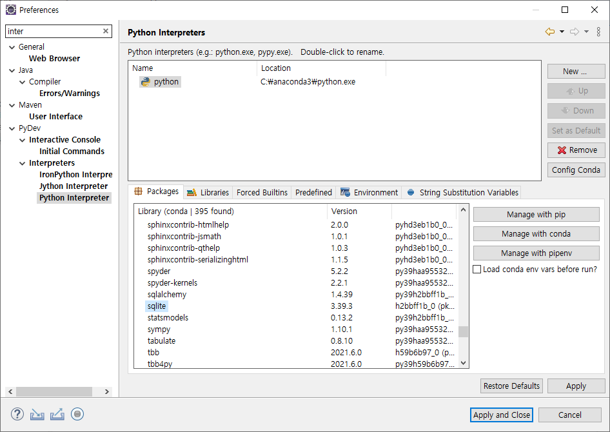The height and width of the screenshot is (432, 610).
Task: Open the Predefined tab
Action: click(x=313, y=193)
